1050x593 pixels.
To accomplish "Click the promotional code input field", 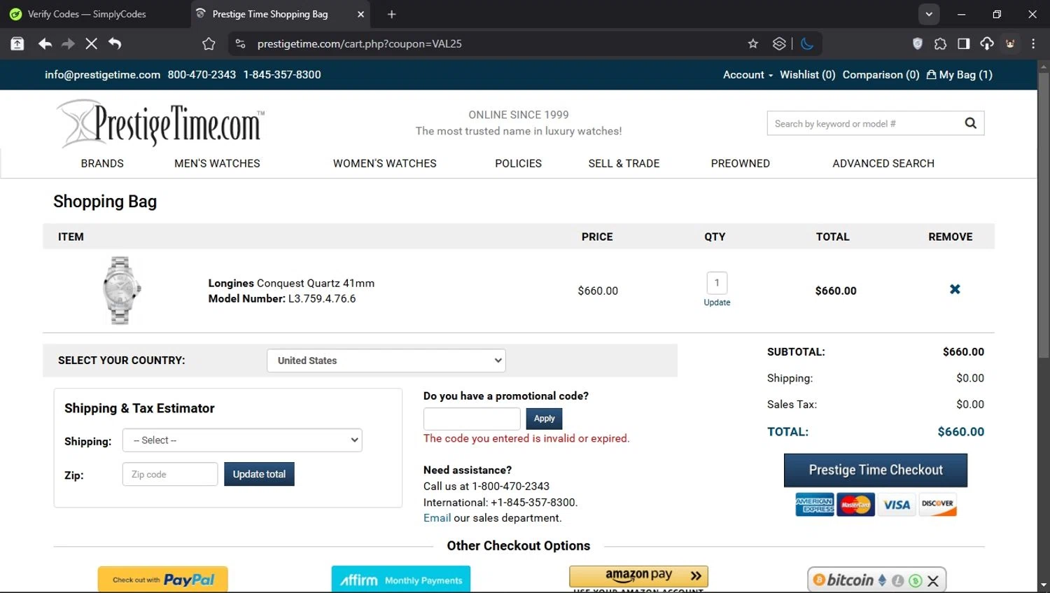I will pyautogui.click(x=472, y=419).
